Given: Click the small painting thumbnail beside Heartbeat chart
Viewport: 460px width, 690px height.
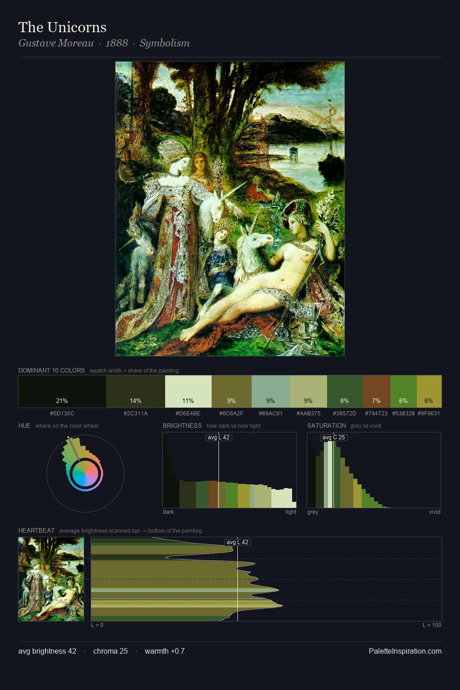Looking at the screenshot, I should [x=51, y=579].
